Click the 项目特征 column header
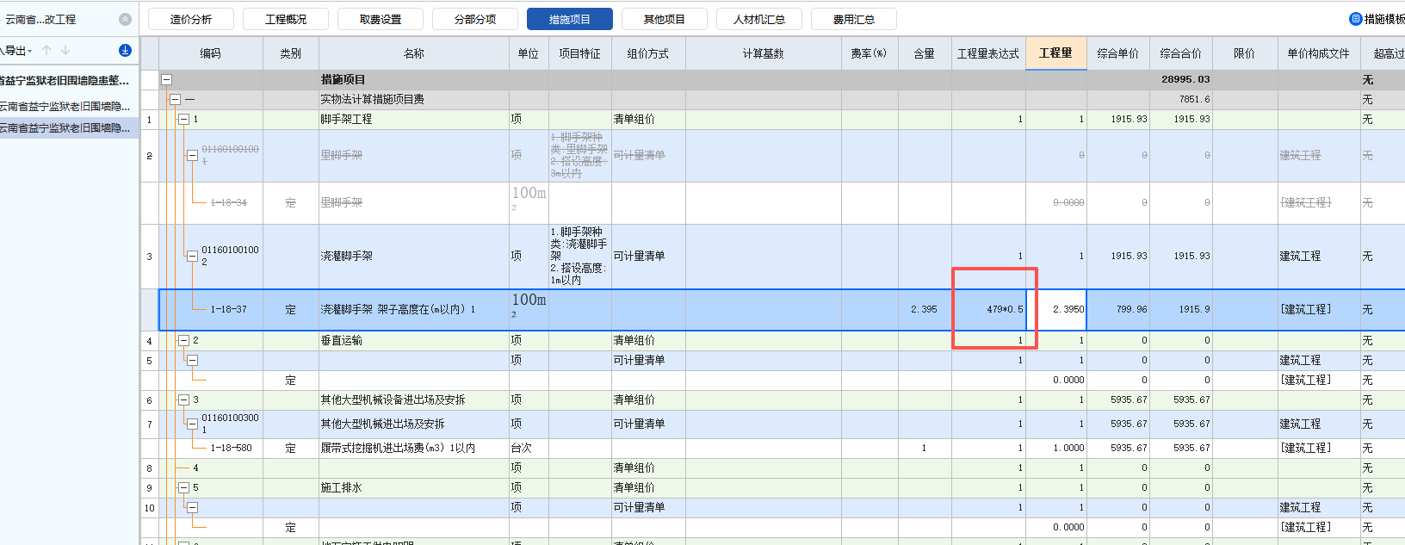1405x545 pixels. (580, 53)
